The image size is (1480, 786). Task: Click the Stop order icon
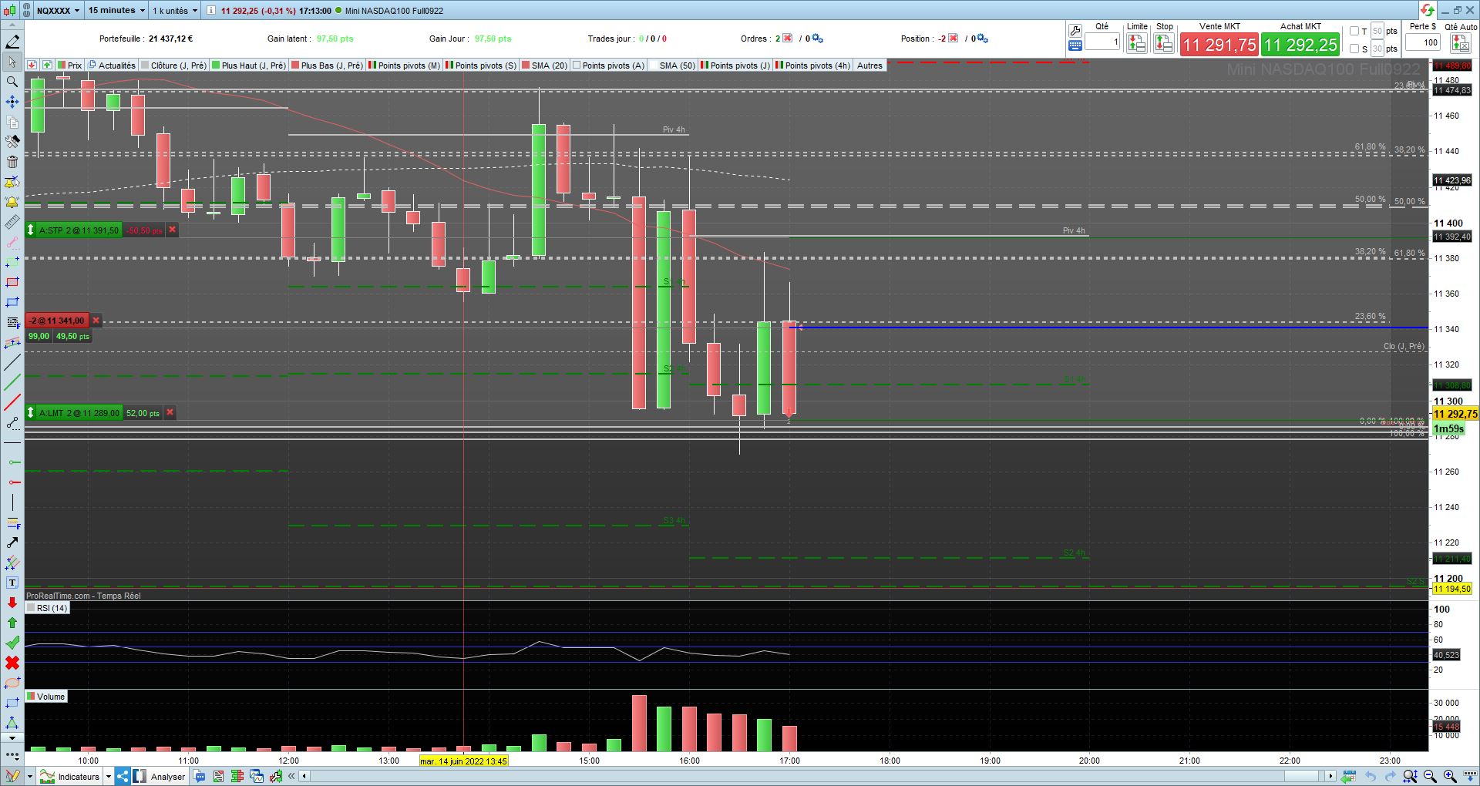click(x=1164, y=43)
